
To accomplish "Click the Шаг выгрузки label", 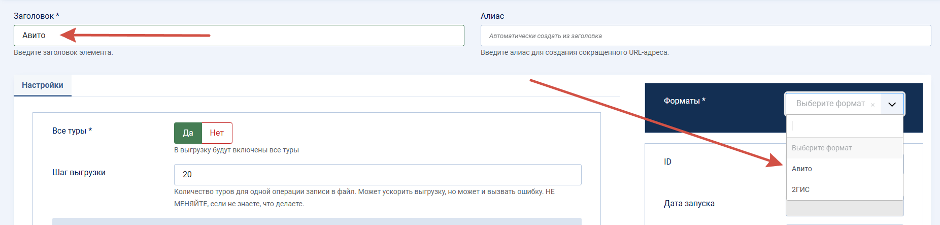I will pos(79,173).
